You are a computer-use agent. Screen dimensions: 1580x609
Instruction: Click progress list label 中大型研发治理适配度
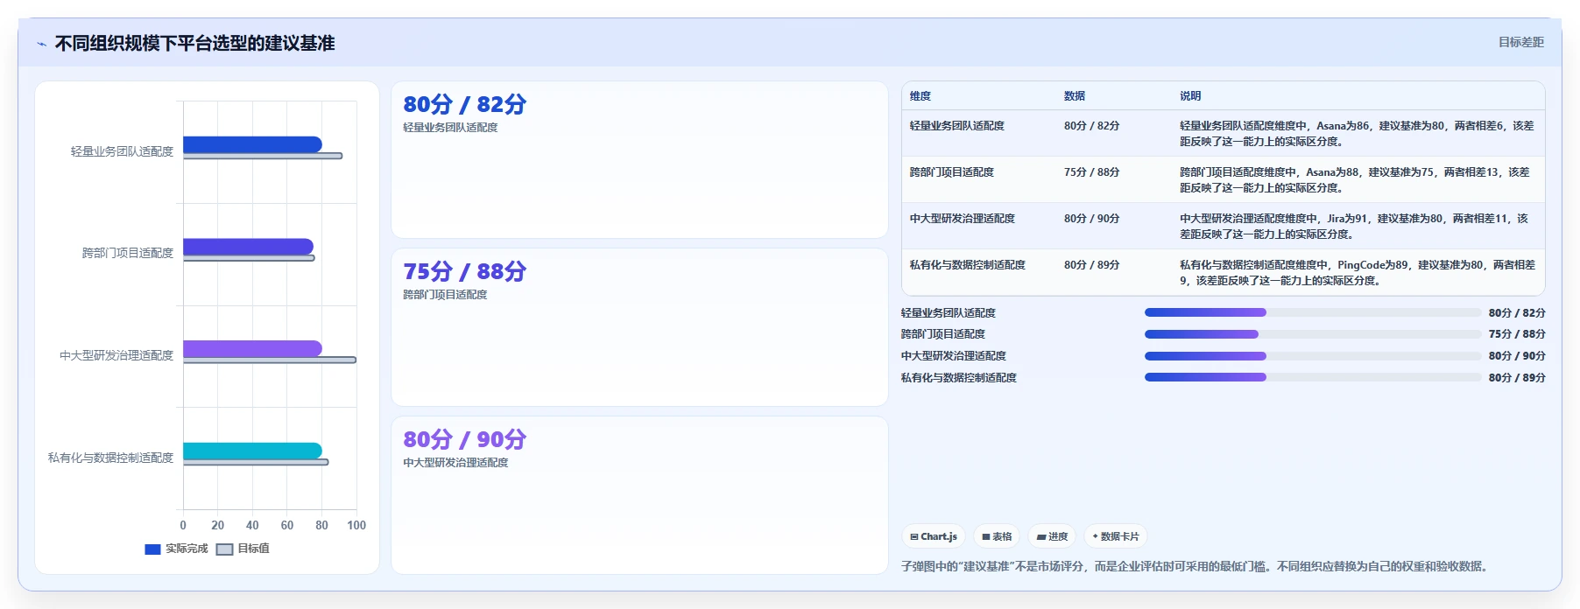(954, 356)
